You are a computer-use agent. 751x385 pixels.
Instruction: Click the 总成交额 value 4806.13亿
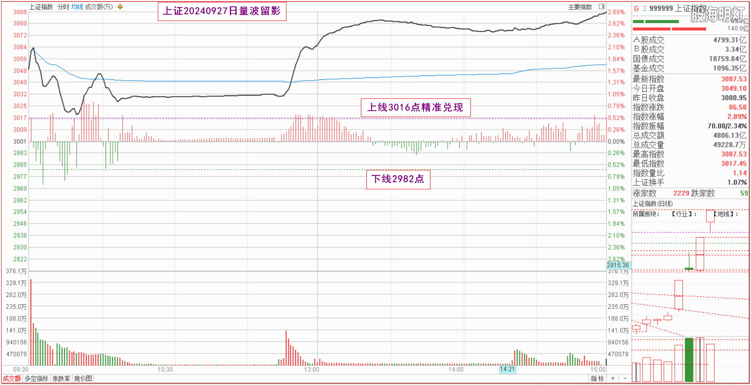(x=730, y=135)
